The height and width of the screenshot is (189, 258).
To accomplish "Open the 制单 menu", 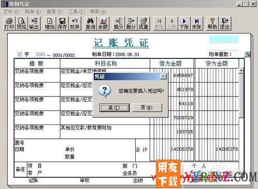I will (33, 12).
